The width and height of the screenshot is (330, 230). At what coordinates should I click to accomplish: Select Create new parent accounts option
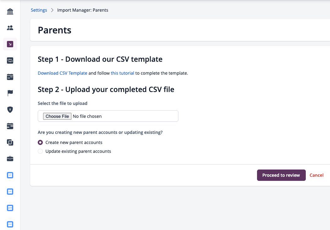pos(40,142)
